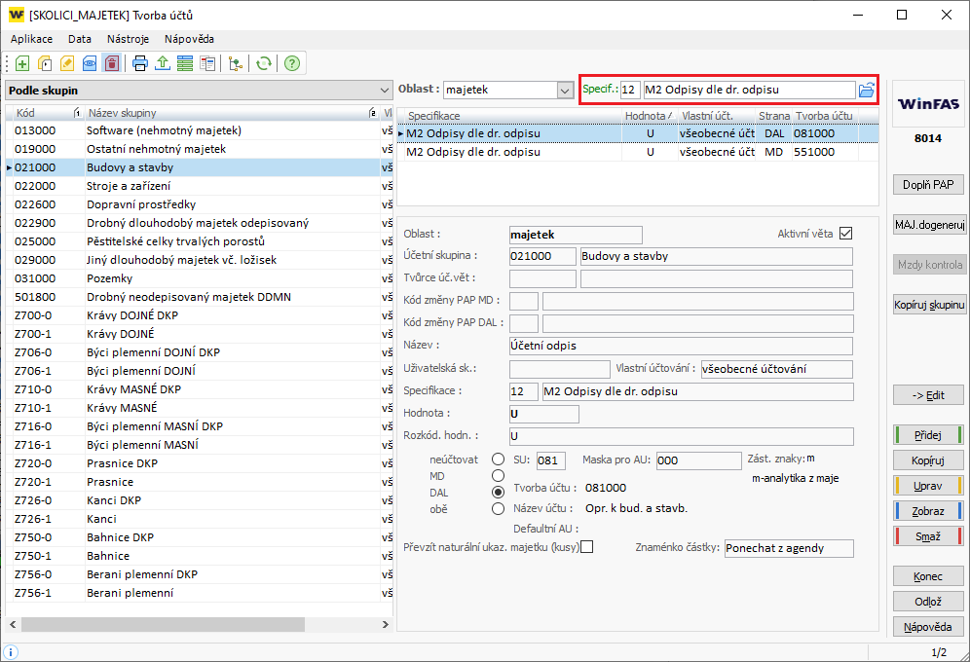The width and height of the screenshot is (970, 662).
Task: Select specification row with account 551000
Action: coord(638,152)
